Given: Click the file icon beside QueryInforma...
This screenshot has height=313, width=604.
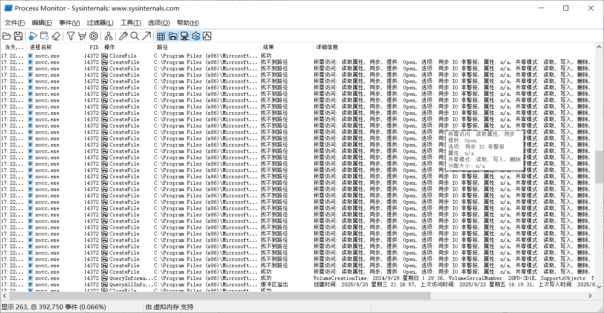Looking at the screenshot, I should 105,278.
